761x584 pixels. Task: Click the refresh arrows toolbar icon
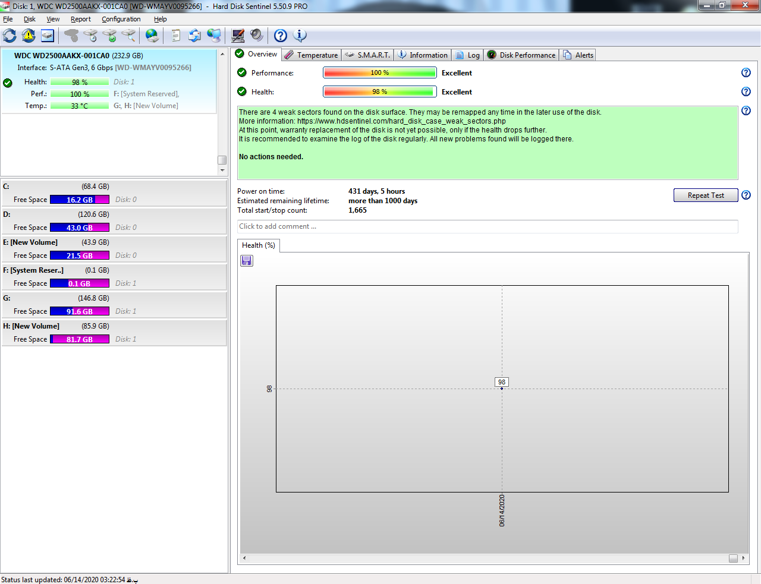(10, 36)
